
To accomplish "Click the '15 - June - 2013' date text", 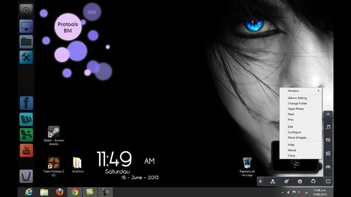I will click(140, 177).
